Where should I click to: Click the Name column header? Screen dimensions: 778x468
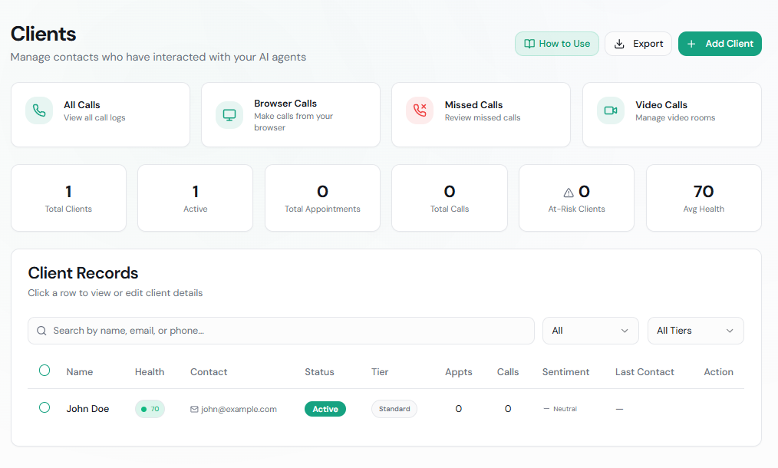(x=79, y=372)
